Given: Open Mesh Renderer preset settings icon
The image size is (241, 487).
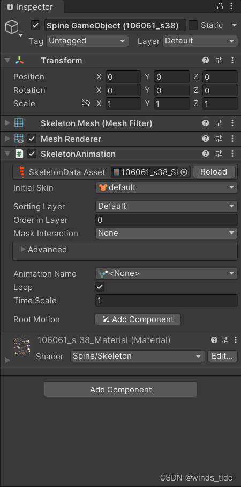Looking at the screenshot, I should pos(219,139).
